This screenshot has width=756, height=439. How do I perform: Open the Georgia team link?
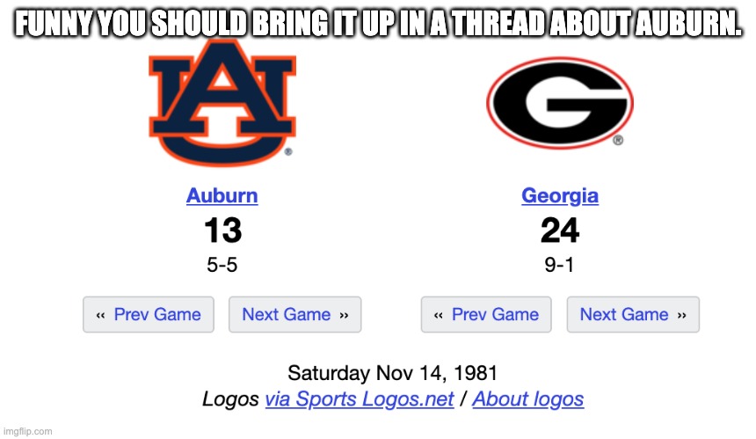[x=560, y=195]
